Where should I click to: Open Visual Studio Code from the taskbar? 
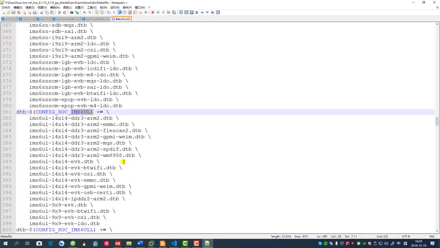tap(174, 244)
